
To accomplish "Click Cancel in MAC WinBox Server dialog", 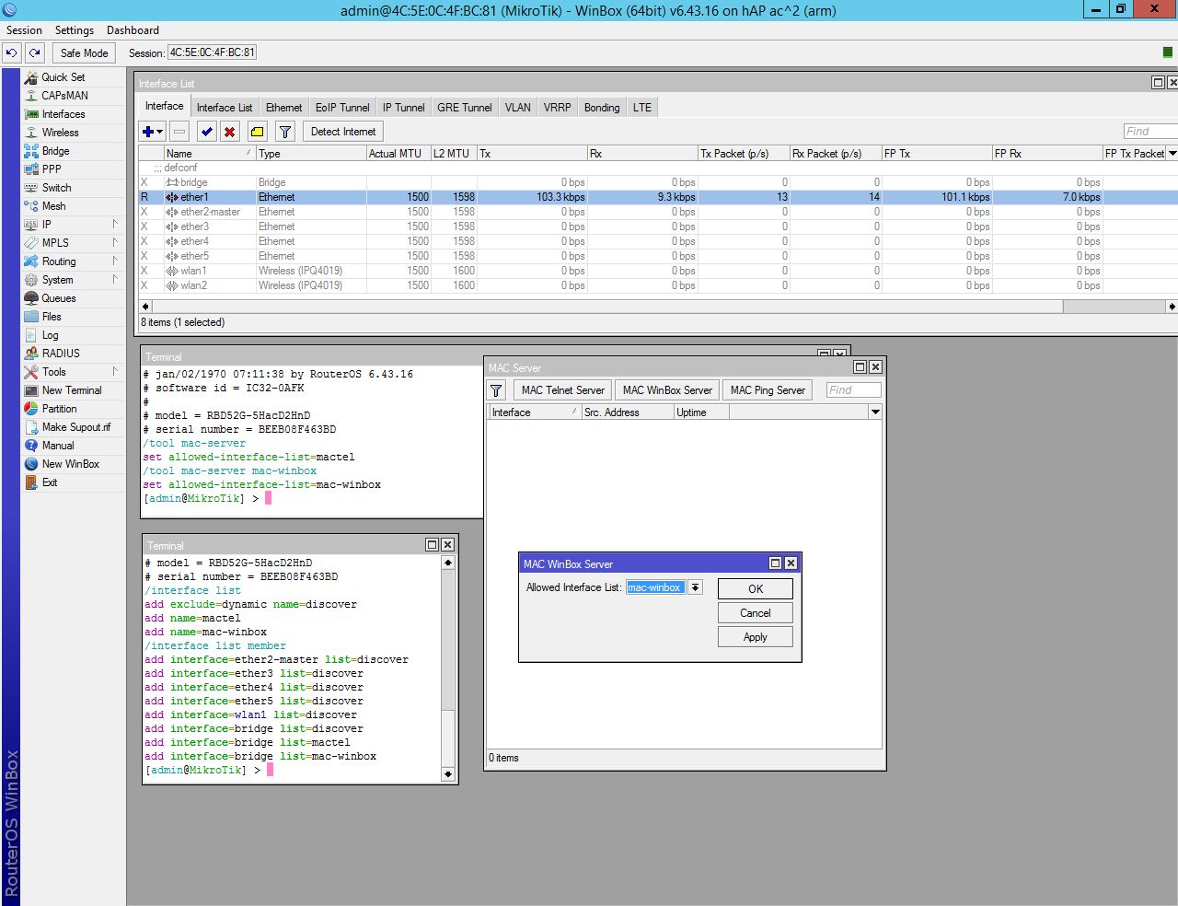I will click(756, 613).
